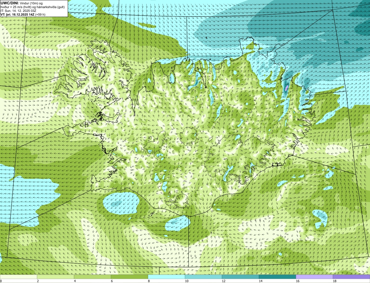
Task: Click the "VT: þri. 16.12.2025 14Z (+59 h)" line
Action: coord(23,14)
